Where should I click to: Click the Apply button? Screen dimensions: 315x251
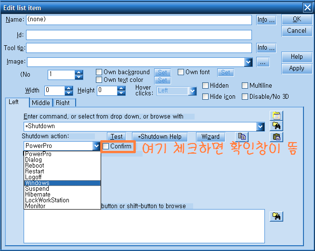[297, 68]
